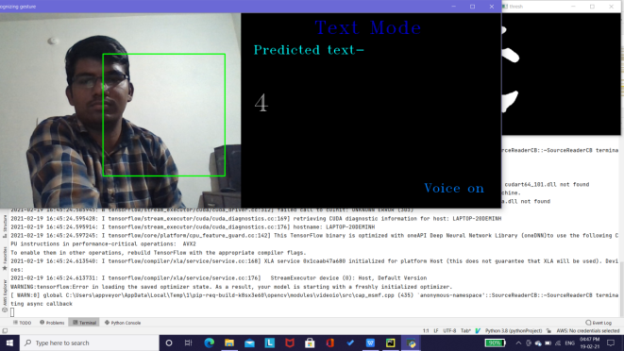Click the thresh window's binary image
Viewport: 624px width, 351px height.
point(561,74)
